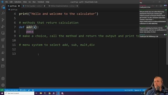
Task: Open the Run and Debug view
Action: (x=3, y=26)
